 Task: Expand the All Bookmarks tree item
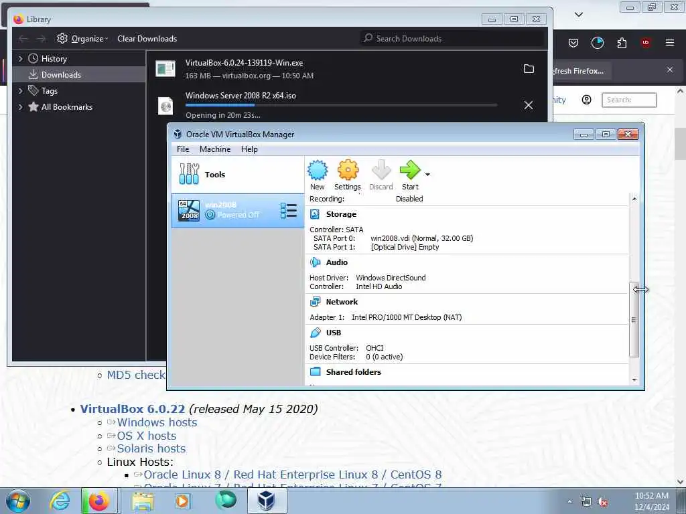point(21,107)
